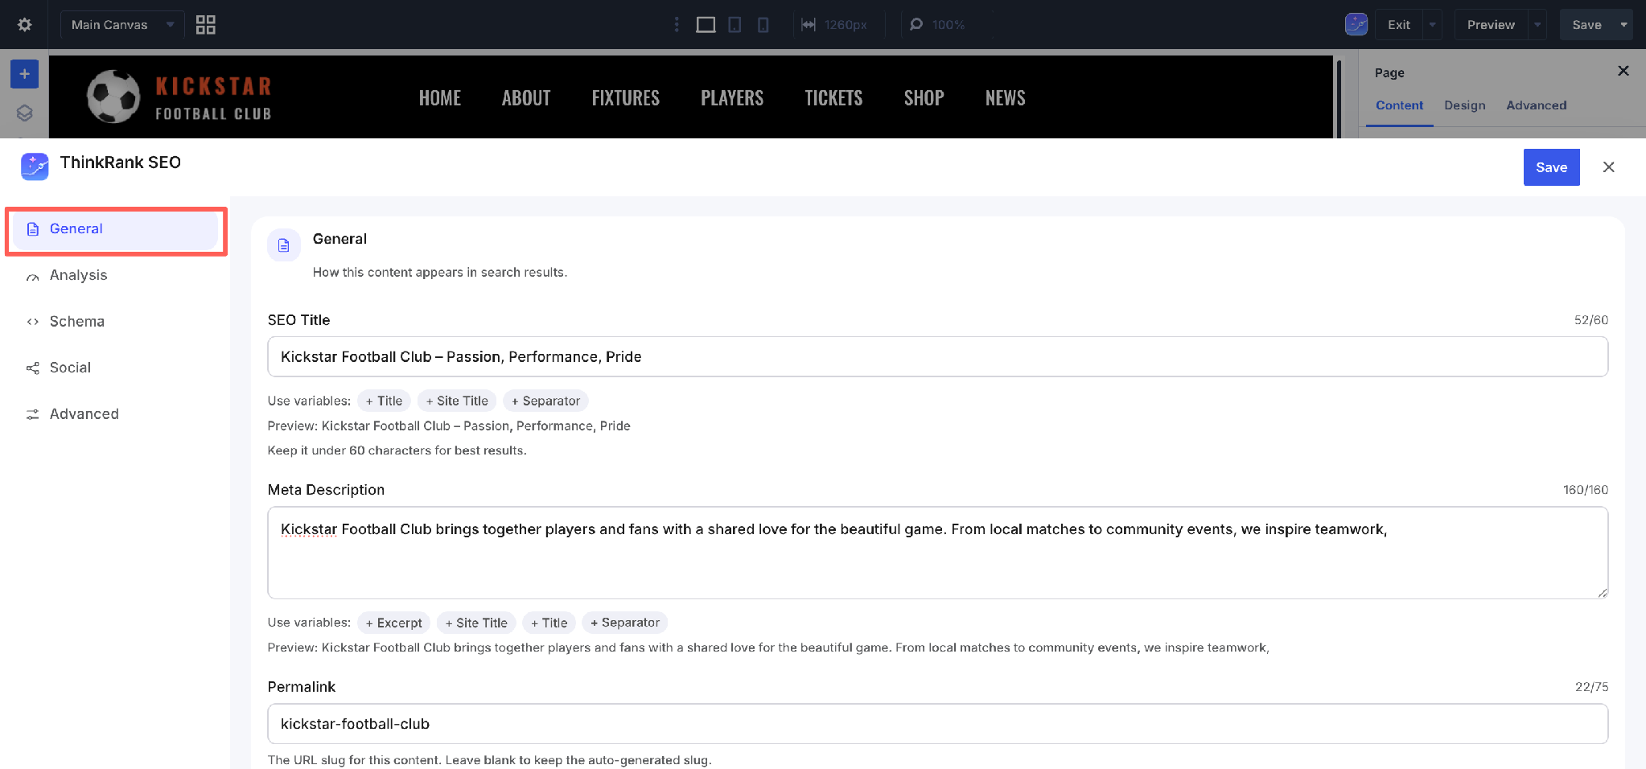Click into the Permalink field
The image size is (1646, 769).
[937, 724]
